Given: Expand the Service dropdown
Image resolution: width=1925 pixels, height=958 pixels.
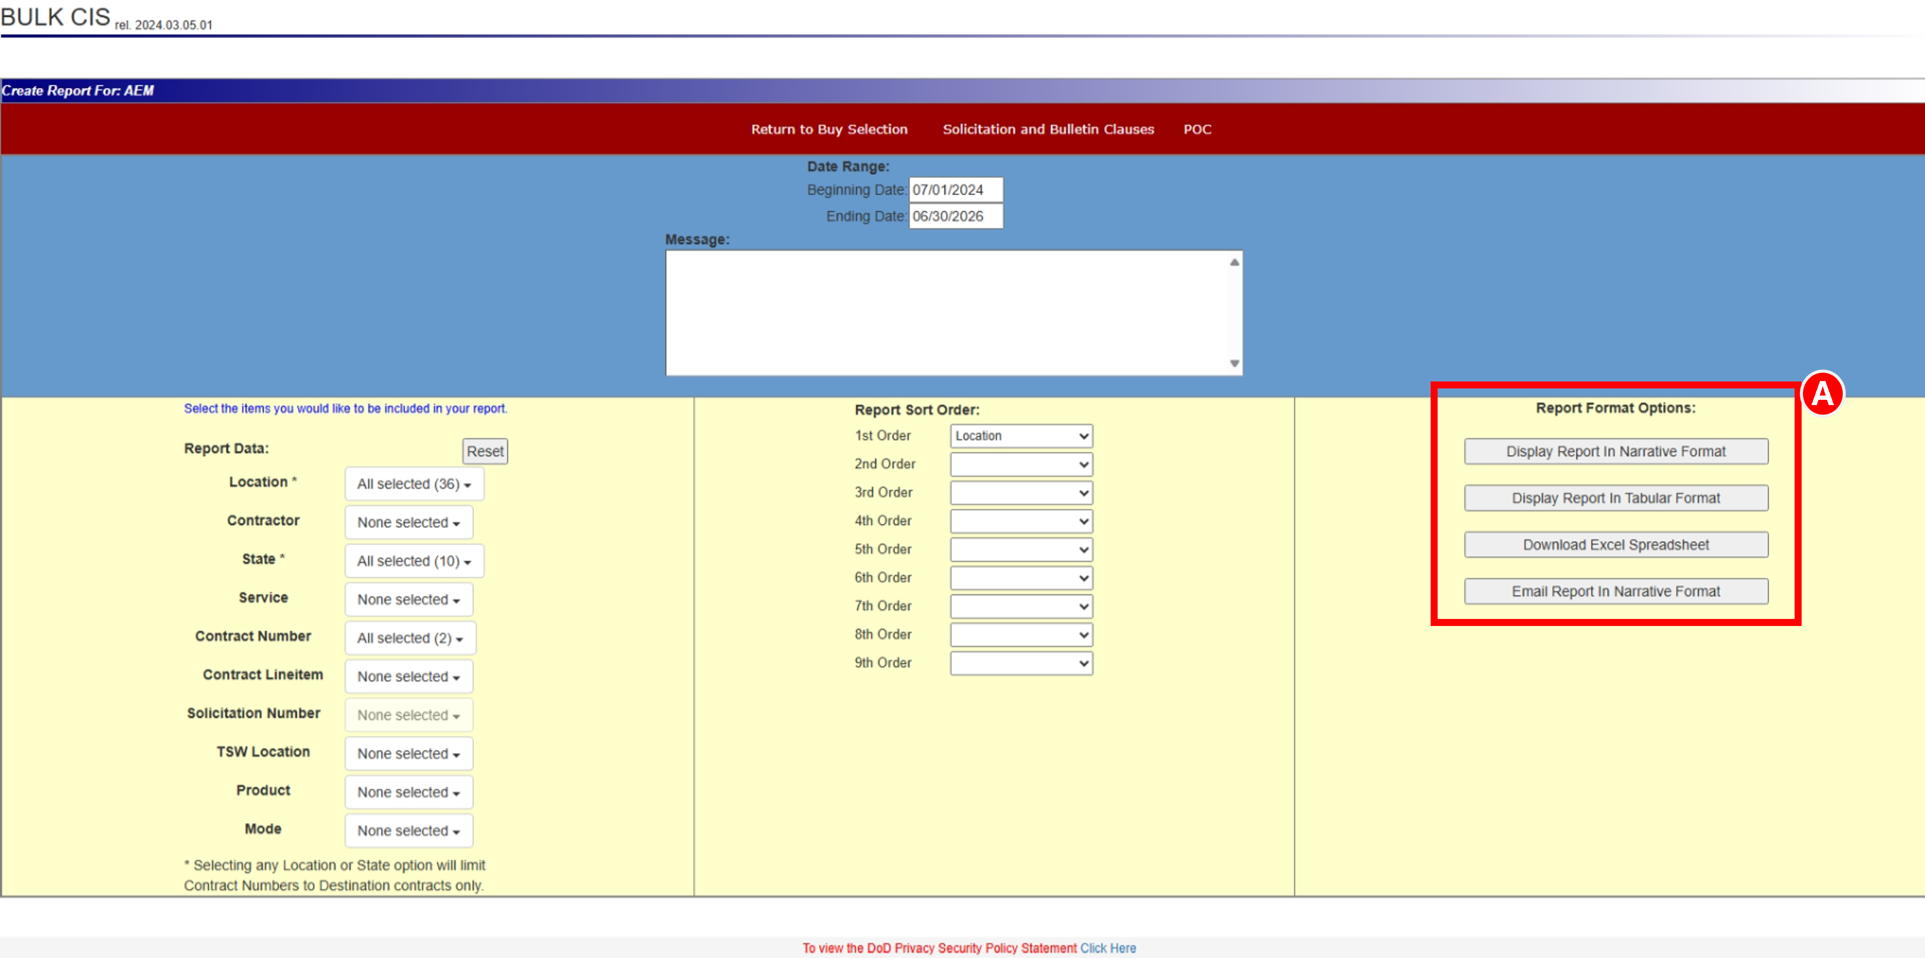Looking at the screenshot, I should [x=409, y=599].
